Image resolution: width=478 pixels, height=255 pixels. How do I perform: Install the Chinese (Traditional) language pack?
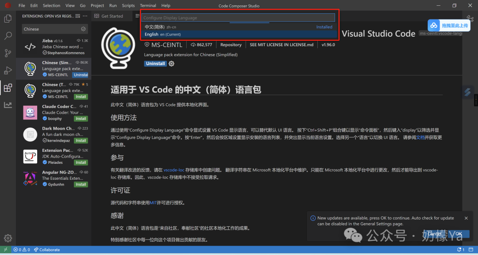81,97
